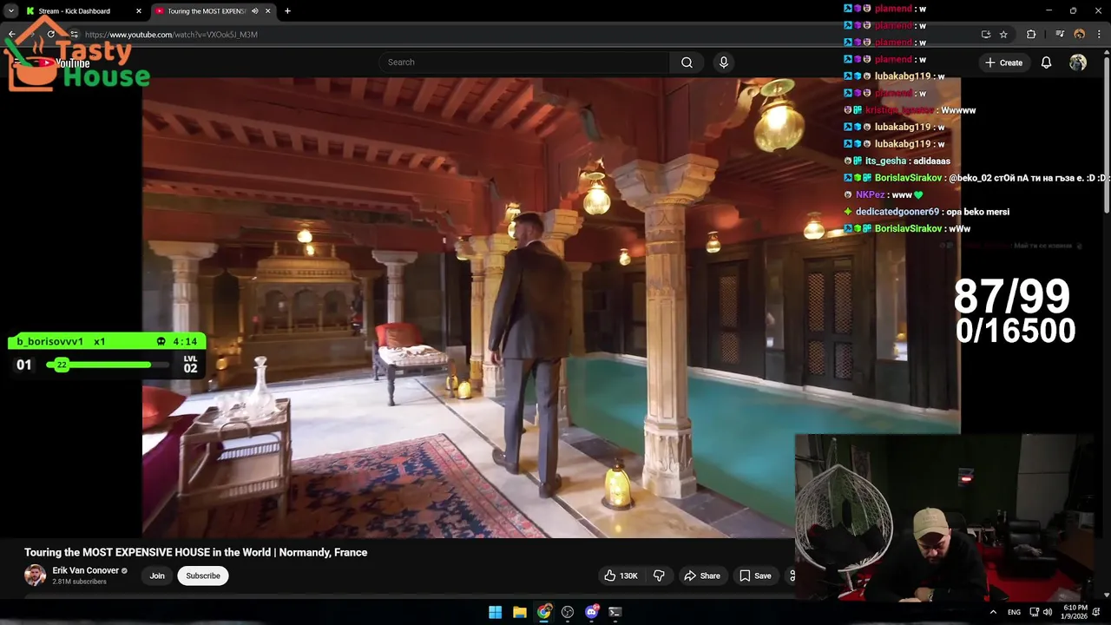1111x625 pixels.
Task: Click the 2.81M subscribers text
Action: tap(79, 582)
